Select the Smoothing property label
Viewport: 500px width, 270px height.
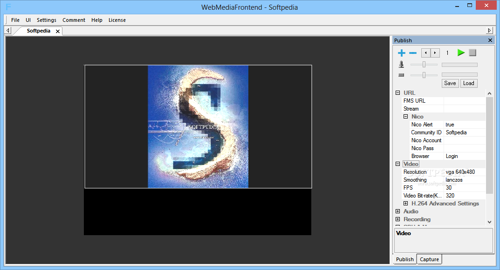[x=415, y=180]
